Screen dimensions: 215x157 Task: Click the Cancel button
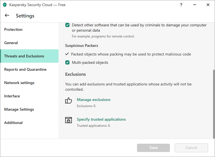coord(191,148)
